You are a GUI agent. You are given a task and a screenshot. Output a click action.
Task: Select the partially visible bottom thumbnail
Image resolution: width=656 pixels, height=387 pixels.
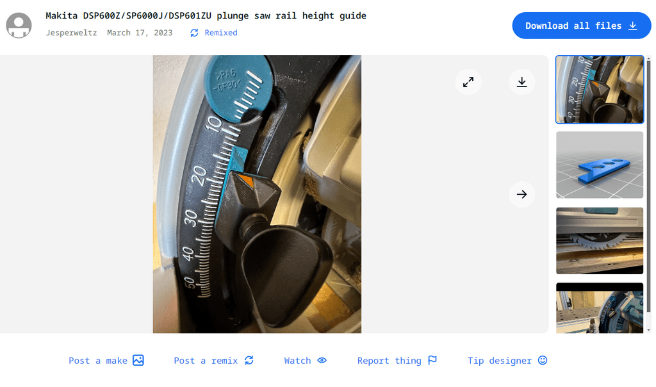[x=600, y=308]
